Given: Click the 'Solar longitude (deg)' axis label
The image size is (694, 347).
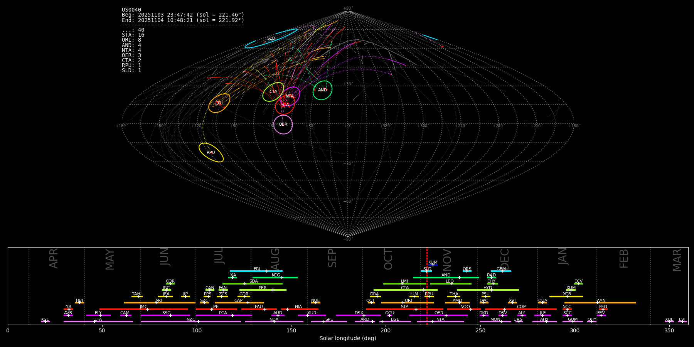Looking at the screenshot, I should [x=348, y=339].
